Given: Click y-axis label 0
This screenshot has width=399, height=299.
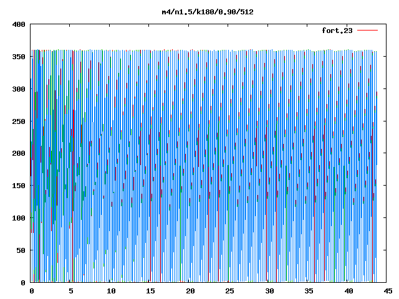Looking at the screenshot, I should point(23,283).
